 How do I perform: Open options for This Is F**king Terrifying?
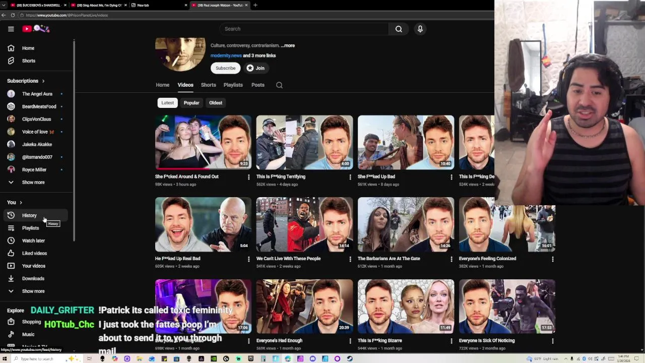[x=350, y=177]
